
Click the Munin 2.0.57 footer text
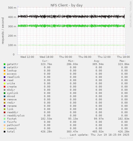[x=66, y=138]
